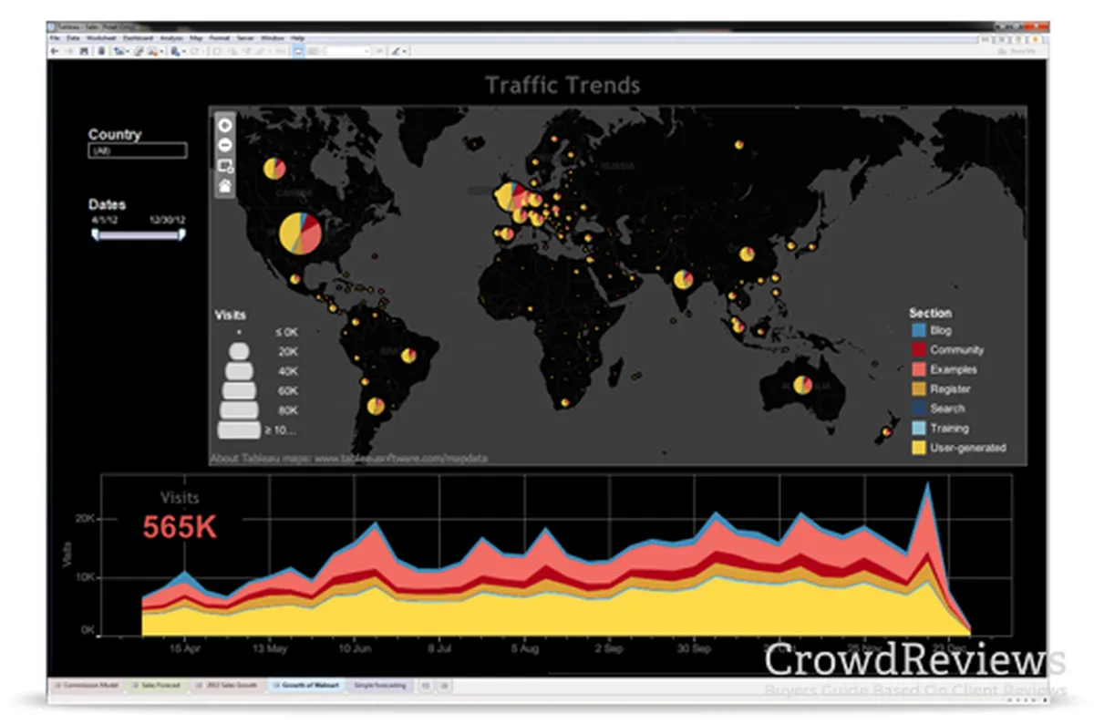Viewport: 1094px width, 725px height.
Task: Click the new worksheet tab button
Action: click(x=427, y=685)
